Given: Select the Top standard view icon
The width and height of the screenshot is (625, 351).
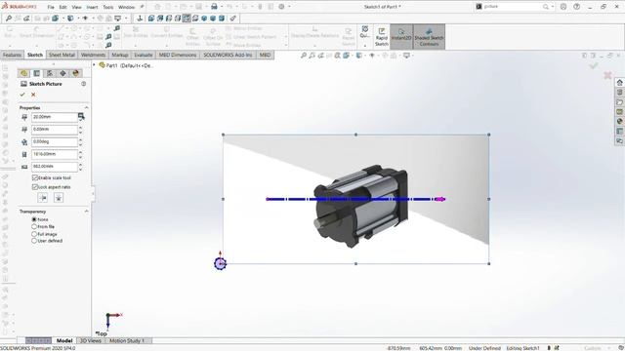Looking at the screenshot, I should 187,19.
